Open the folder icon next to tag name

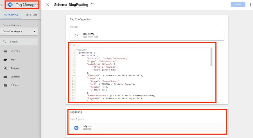coord(92,5)
